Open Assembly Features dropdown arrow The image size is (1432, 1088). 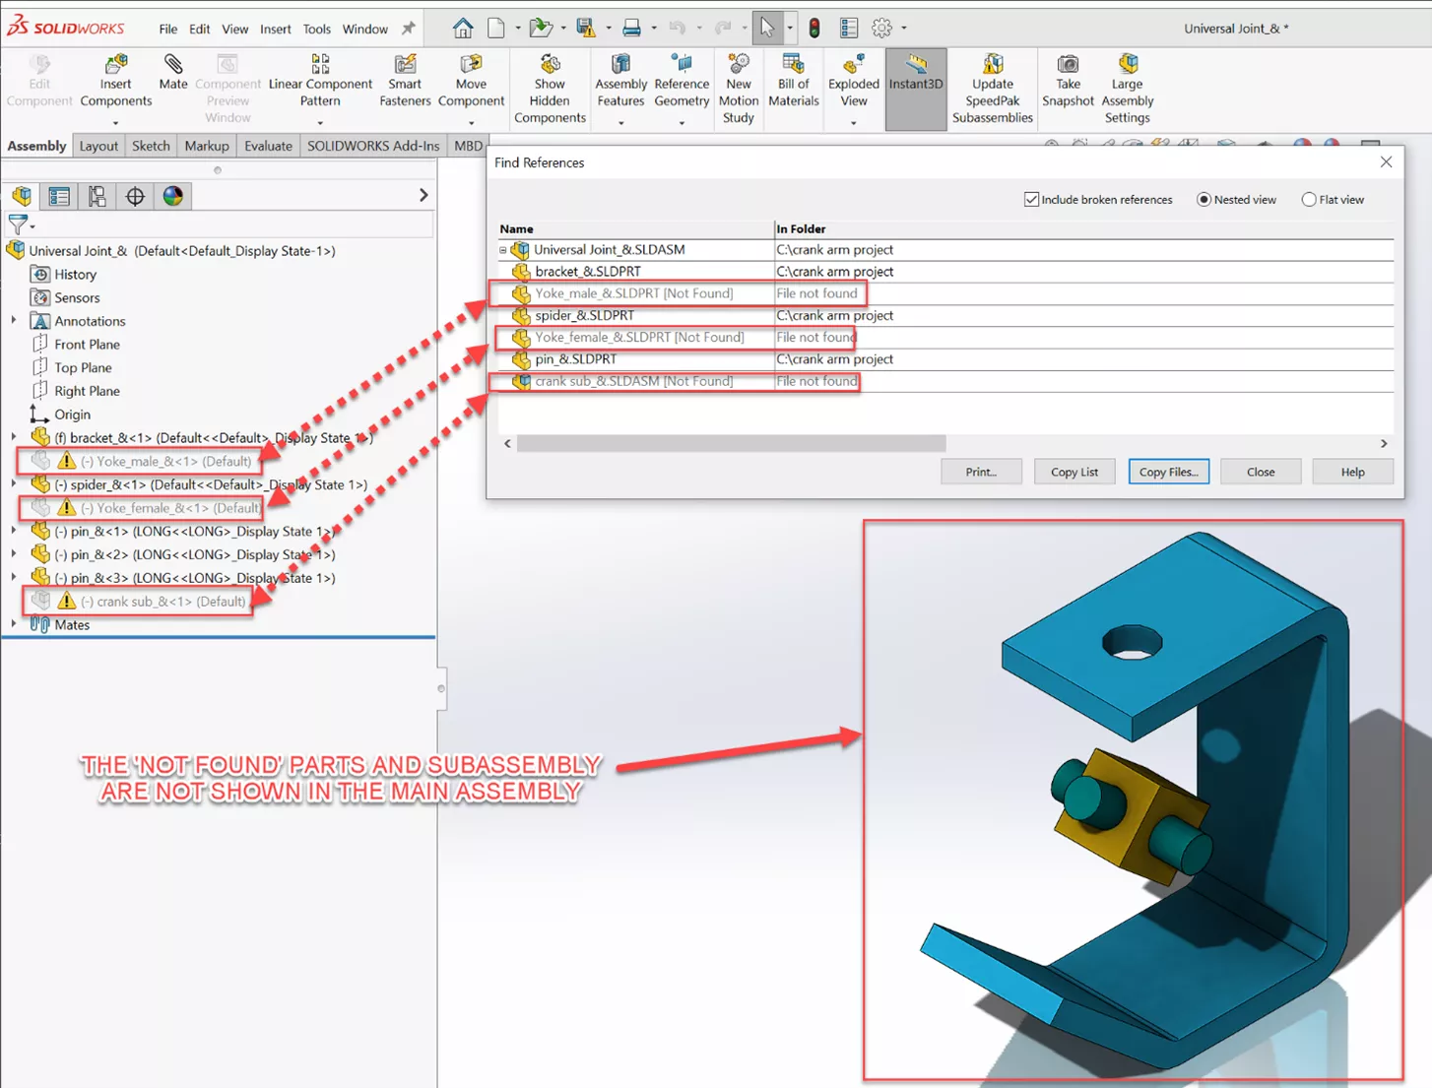click(x=620, y=123)
